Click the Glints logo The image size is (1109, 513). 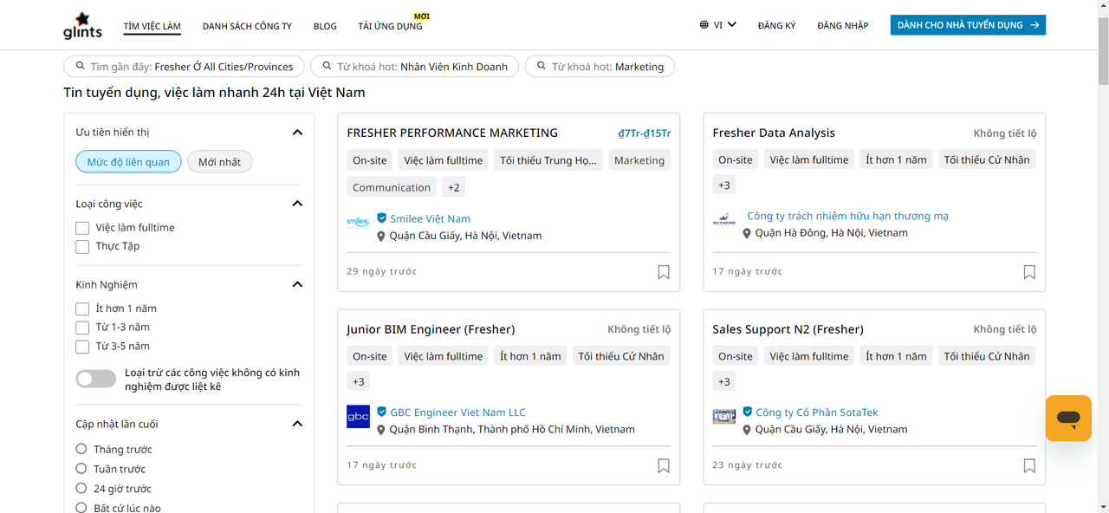coord(82,25)
